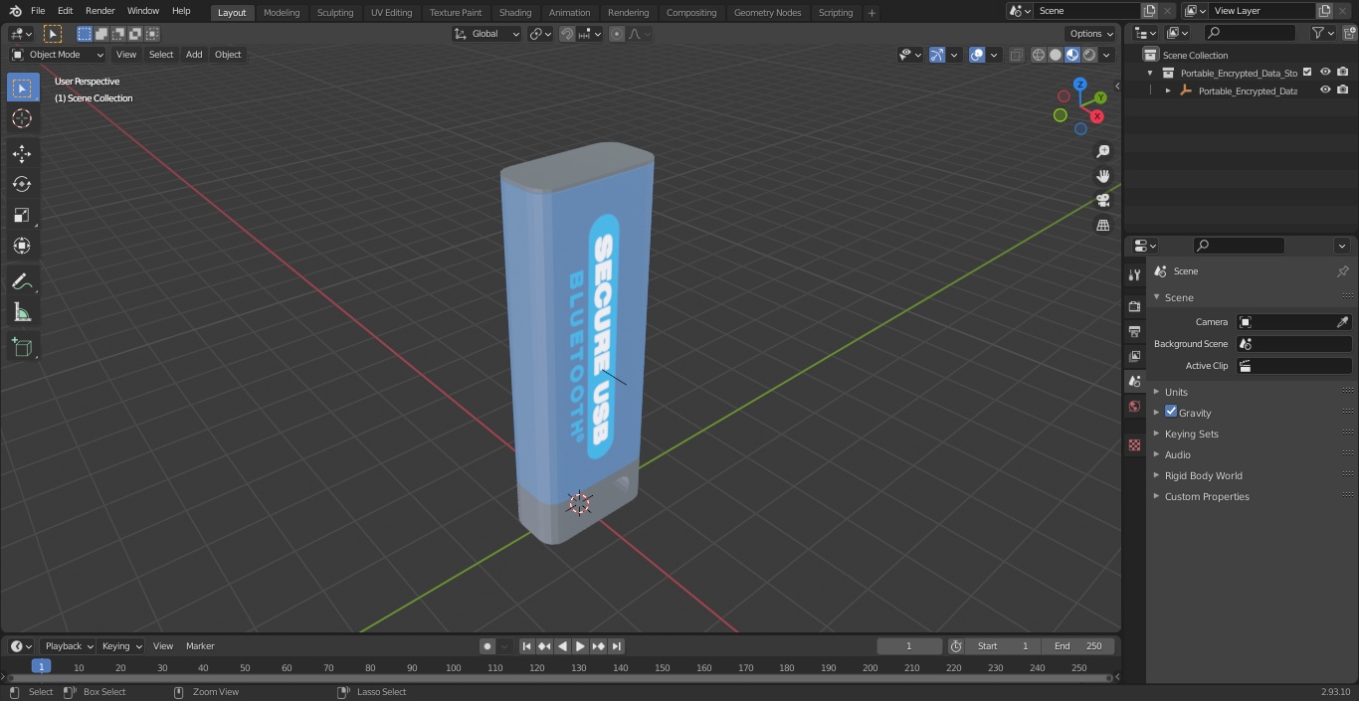Open the Add menu in viewport header
Viewport: 1359px width, 701px height.
[194, 55]
